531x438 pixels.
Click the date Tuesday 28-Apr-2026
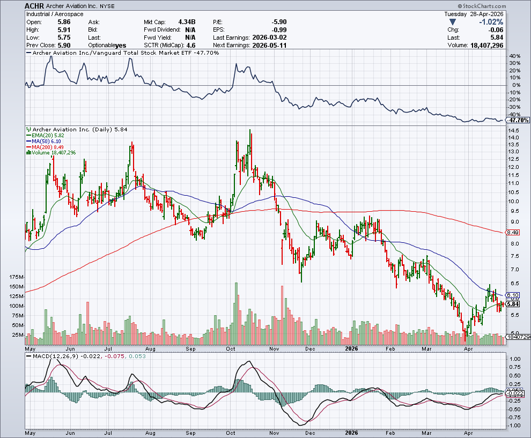tap(474, 14)
